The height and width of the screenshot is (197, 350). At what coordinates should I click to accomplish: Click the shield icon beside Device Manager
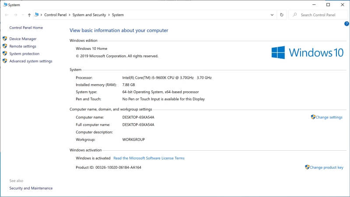[x=5, y=38]
